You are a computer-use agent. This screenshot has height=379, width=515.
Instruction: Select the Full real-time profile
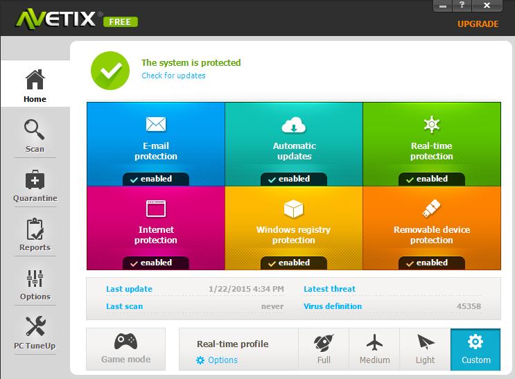[324, 349]
